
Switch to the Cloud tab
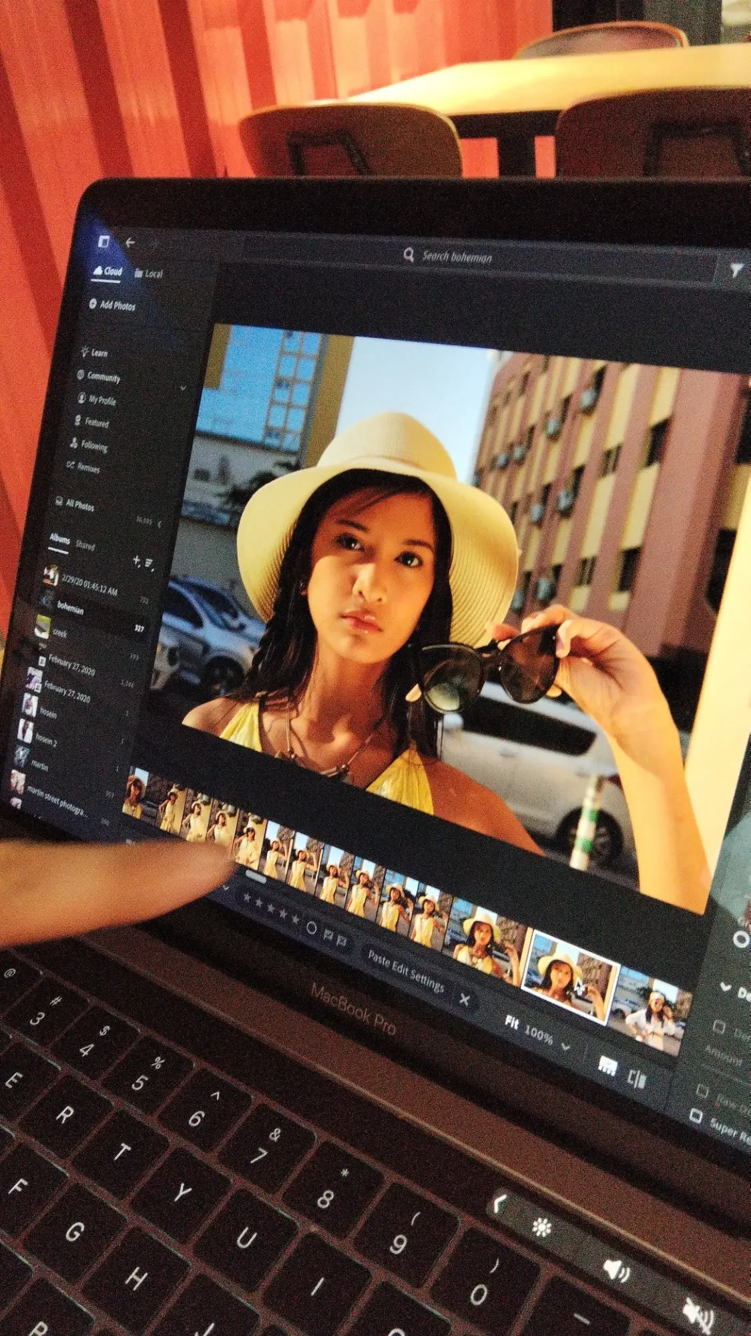point(108,271)
